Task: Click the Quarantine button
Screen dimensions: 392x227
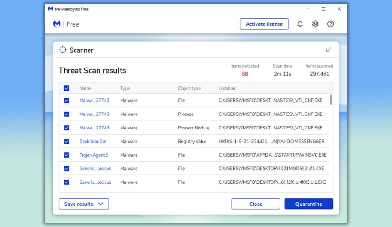Action: (309, 204)
